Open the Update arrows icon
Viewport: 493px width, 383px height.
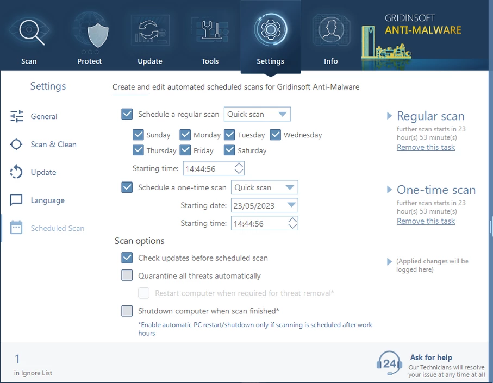click(x=149, y=32)
